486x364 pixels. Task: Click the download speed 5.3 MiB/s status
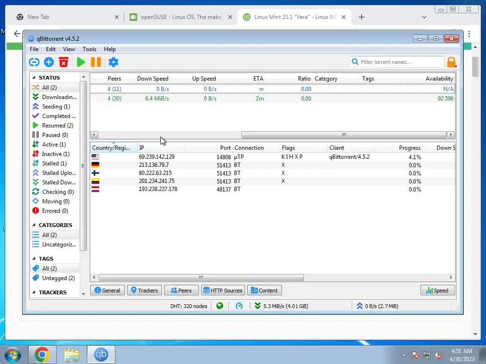281,306
